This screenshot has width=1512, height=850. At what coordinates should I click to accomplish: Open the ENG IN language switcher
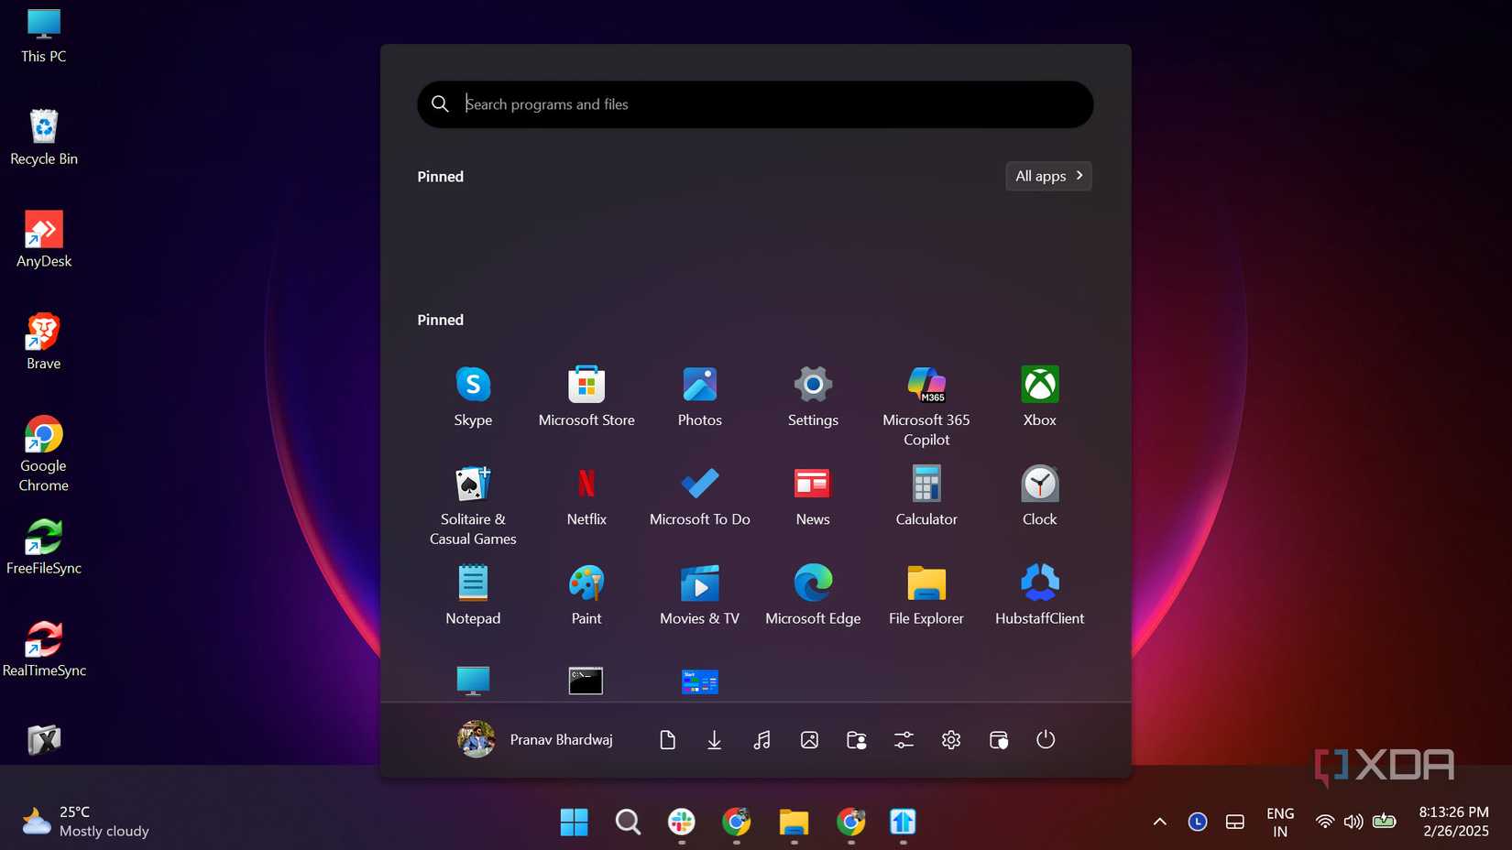[x=1279, y=822]
